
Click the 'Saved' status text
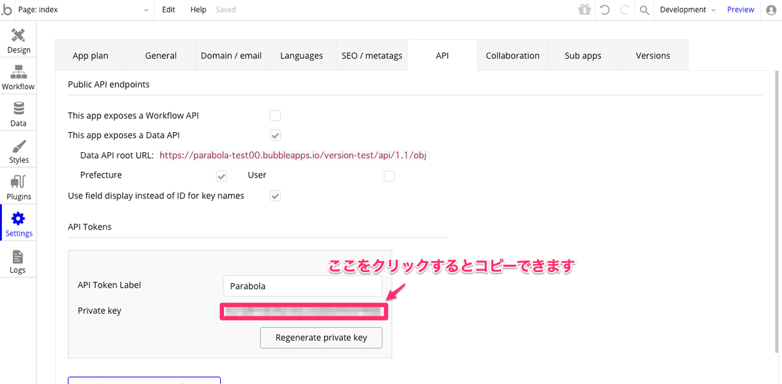click(226, 10)
